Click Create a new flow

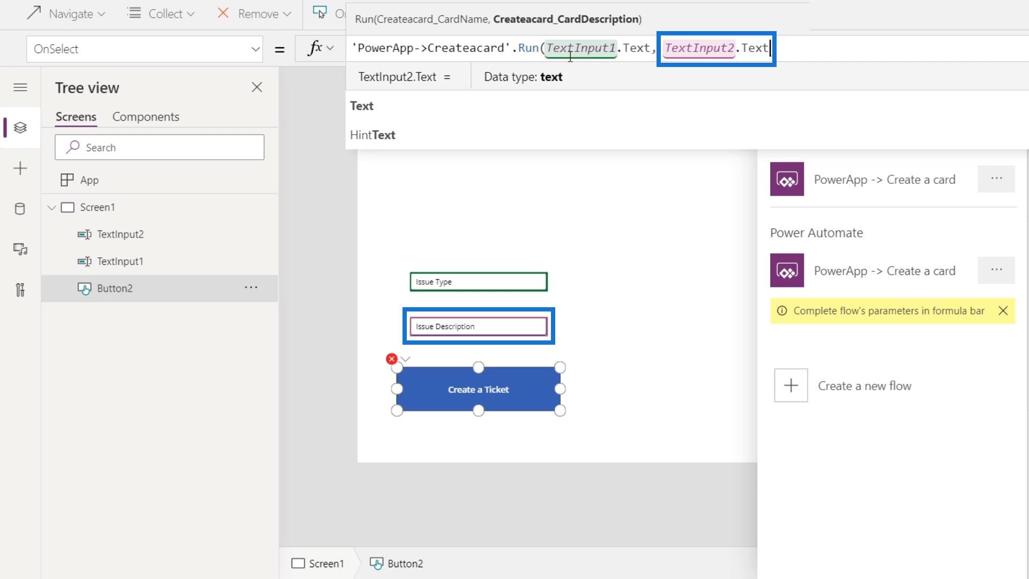click(864, 385)
